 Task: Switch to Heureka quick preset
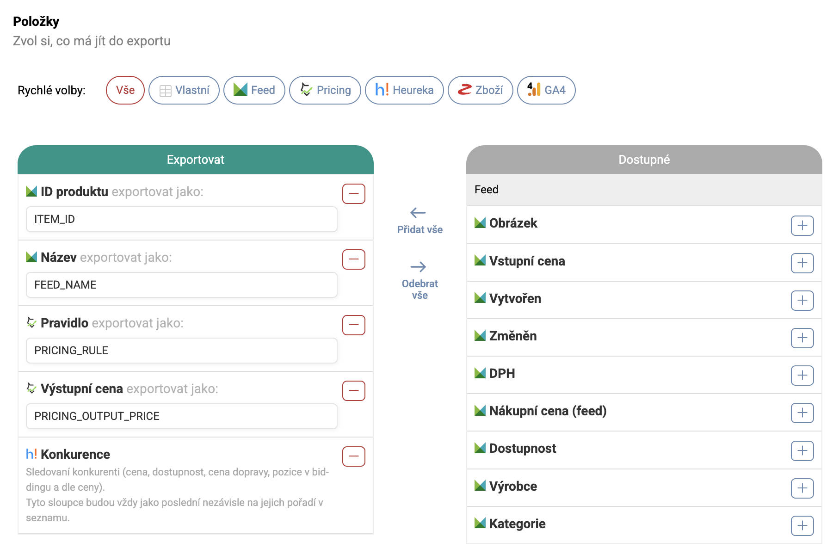[x=404, y=90]
